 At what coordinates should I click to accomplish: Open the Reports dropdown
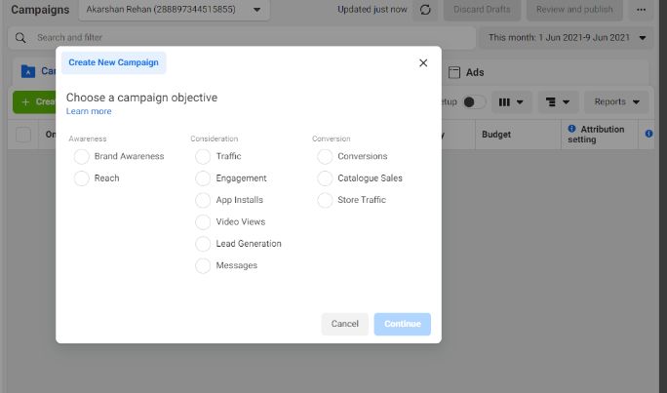coord(616,101)
